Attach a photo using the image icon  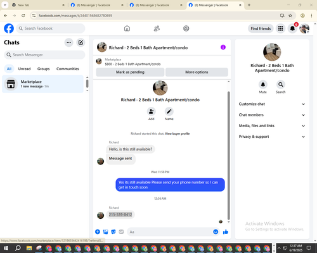click(105, 231)
